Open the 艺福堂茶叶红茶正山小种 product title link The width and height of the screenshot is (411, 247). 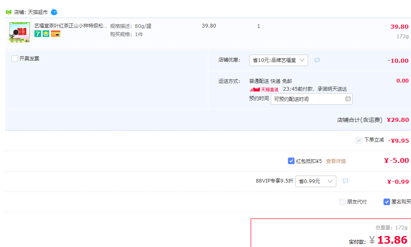pyautogui.click(x=71, y=26)
